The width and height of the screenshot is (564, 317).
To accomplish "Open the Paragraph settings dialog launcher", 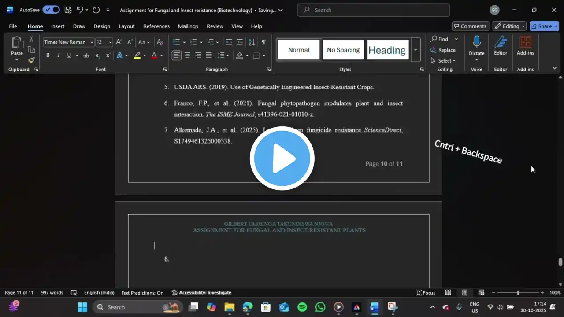I will (268, 70).
